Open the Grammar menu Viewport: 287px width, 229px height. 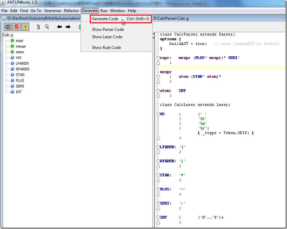coord(53,11)
